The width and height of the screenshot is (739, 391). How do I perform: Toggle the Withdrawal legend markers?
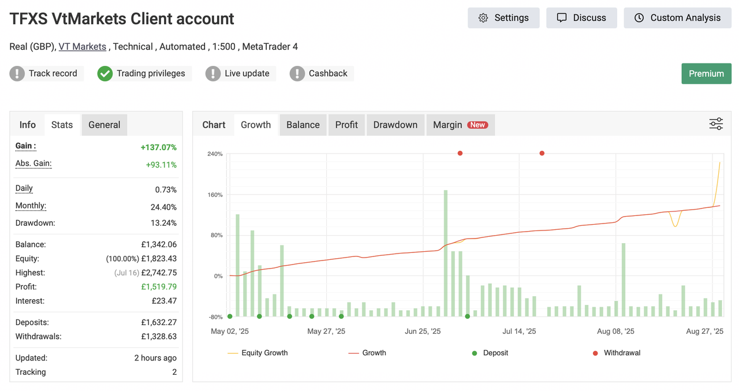[x=617, y=353]
